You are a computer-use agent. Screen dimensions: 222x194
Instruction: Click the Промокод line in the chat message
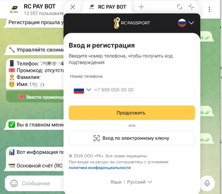pos(36,70)
